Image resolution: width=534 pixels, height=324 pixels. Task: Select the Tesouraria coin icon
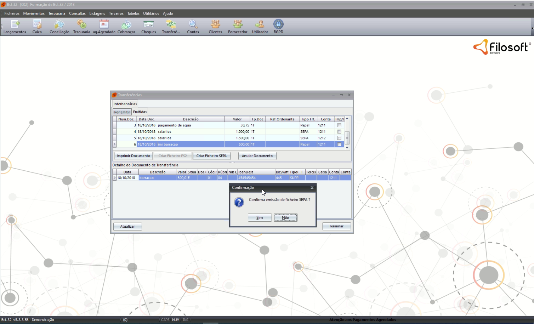tap(81, 24)
